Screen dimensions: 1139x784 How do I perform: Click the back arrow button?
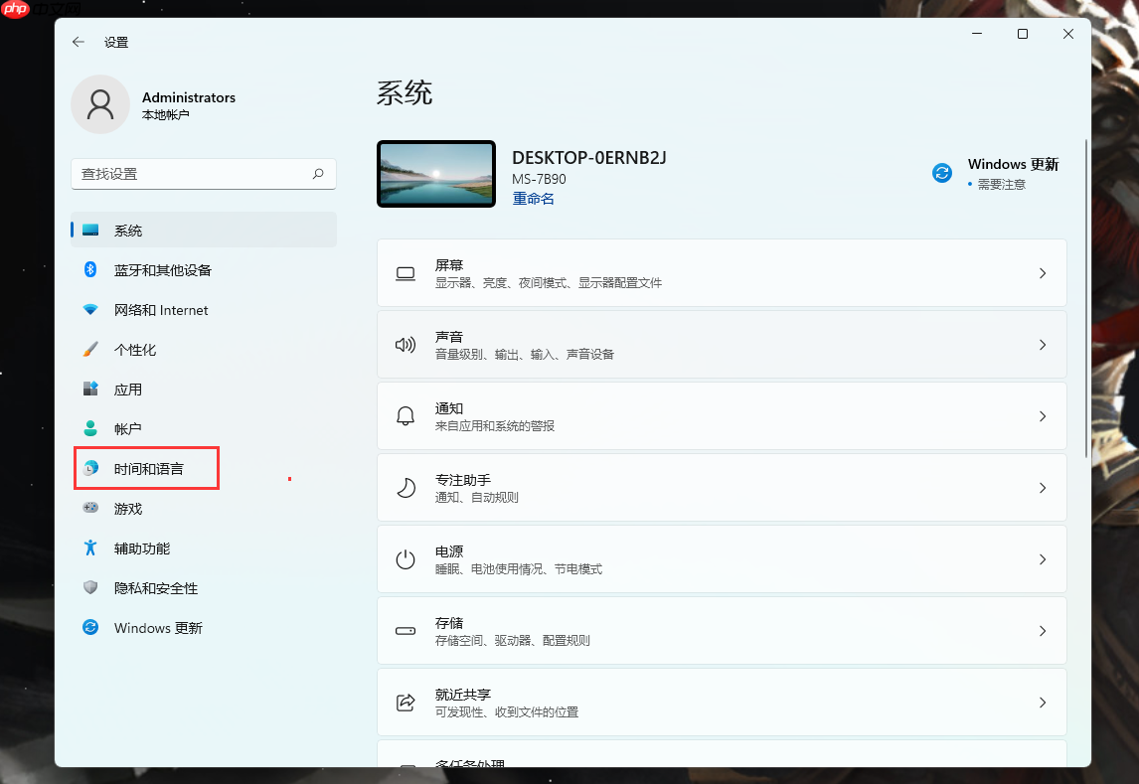[x=79, y=42]
